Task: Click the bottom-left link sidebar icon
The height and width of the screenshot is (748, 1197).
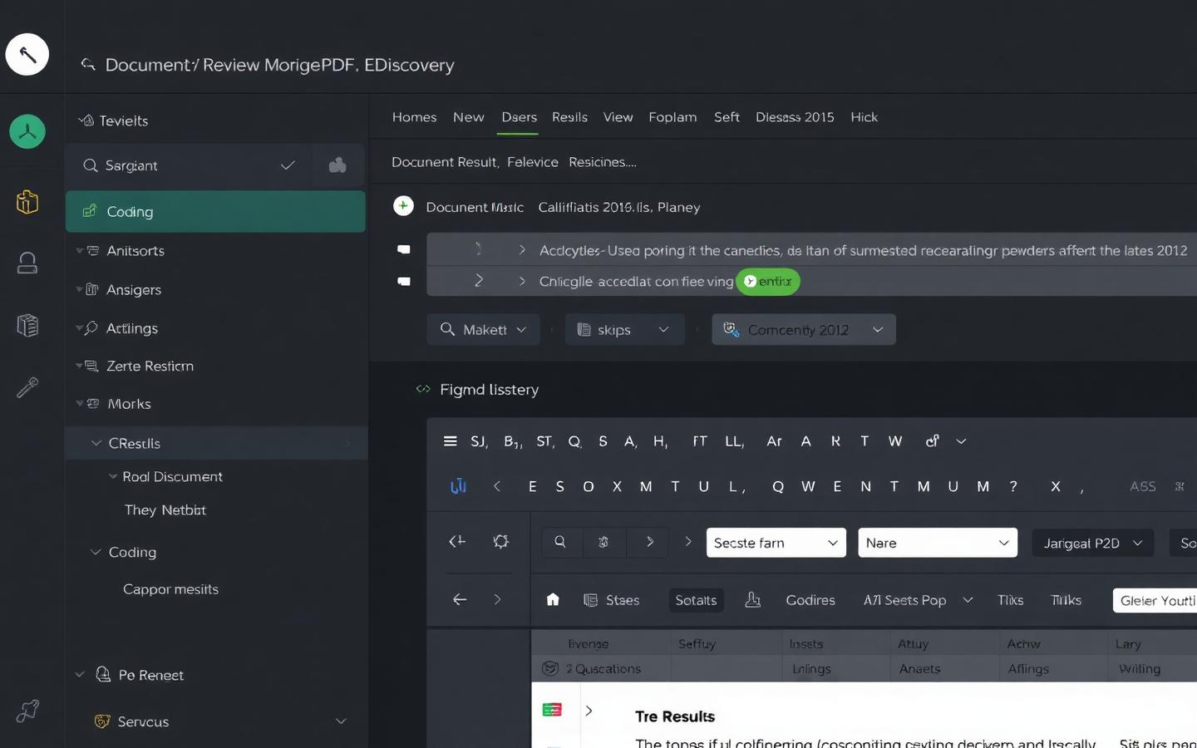Action: (27, 711)
